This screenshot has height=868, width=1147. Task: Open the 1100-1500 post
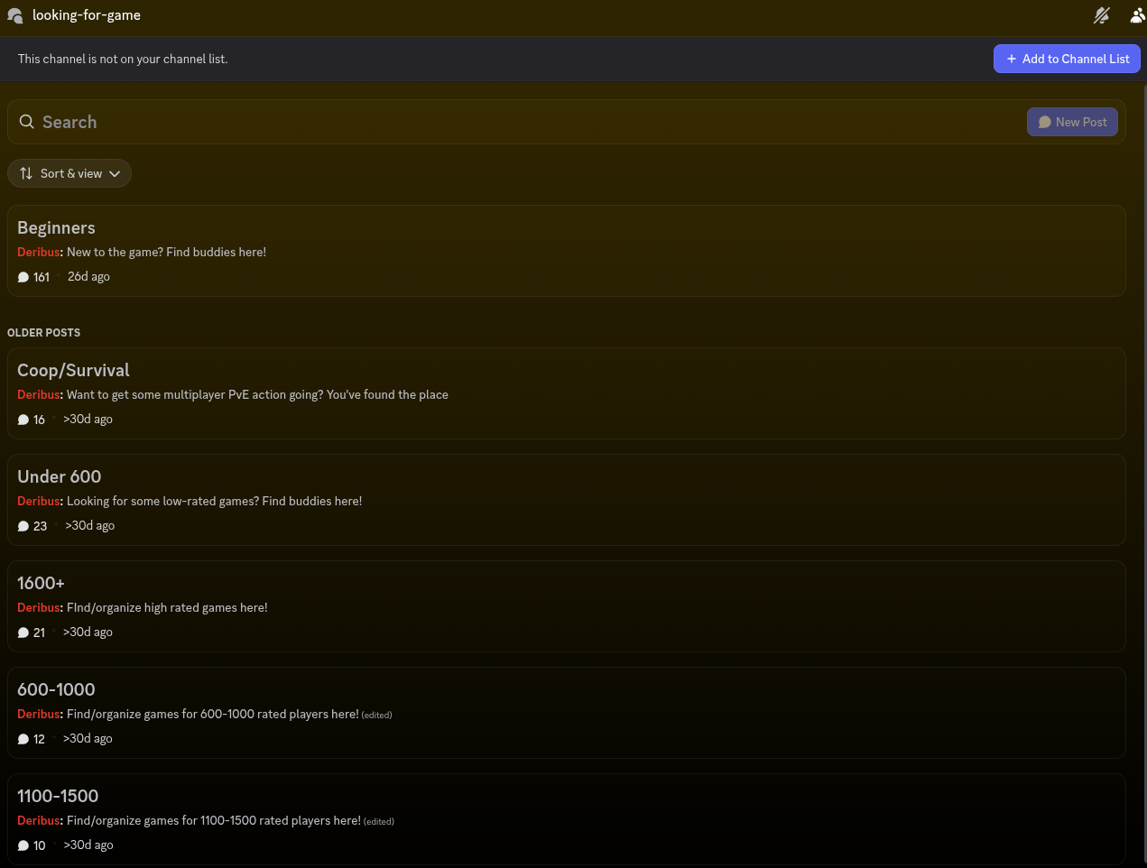point(567,819)
